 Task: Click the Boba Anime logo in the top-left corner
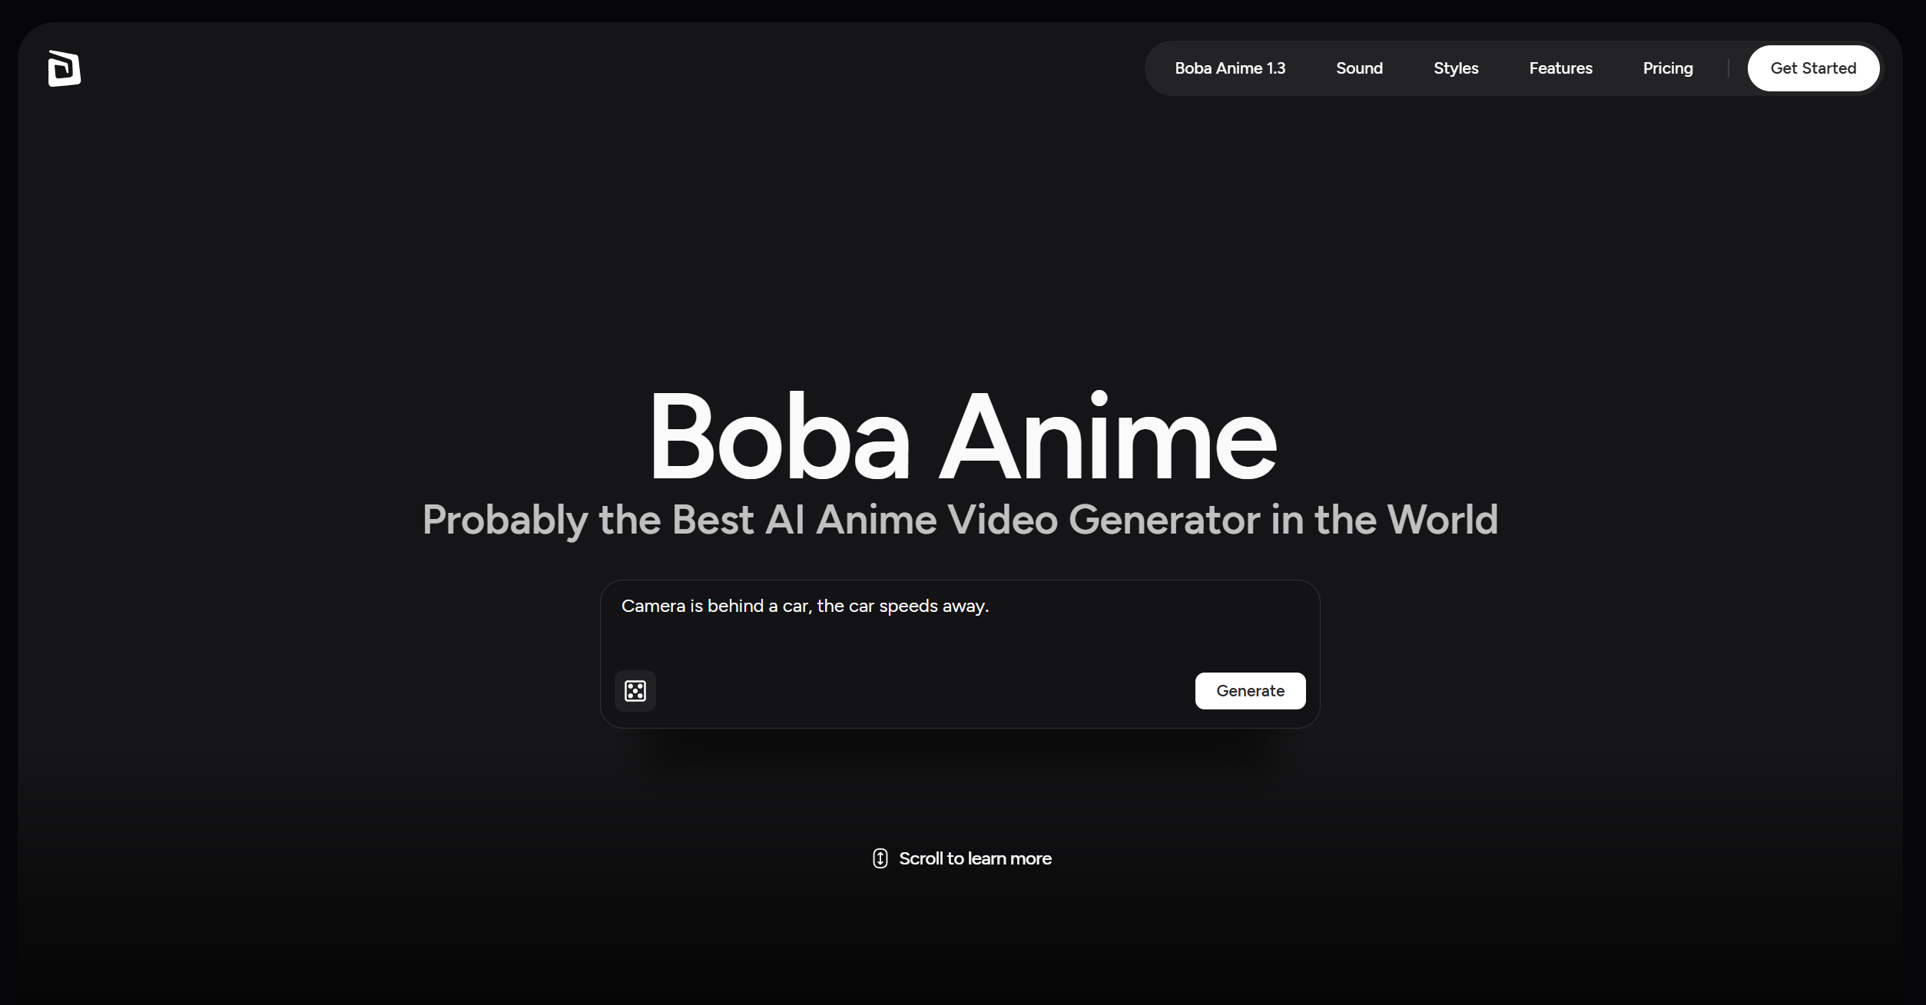64,68
